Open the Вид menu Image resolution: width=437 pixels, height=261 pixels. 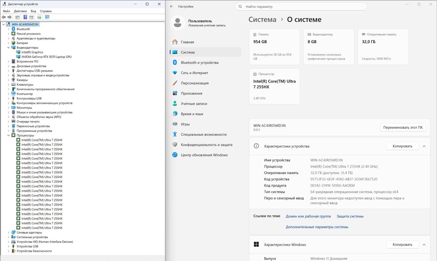[x=33, y=11]
